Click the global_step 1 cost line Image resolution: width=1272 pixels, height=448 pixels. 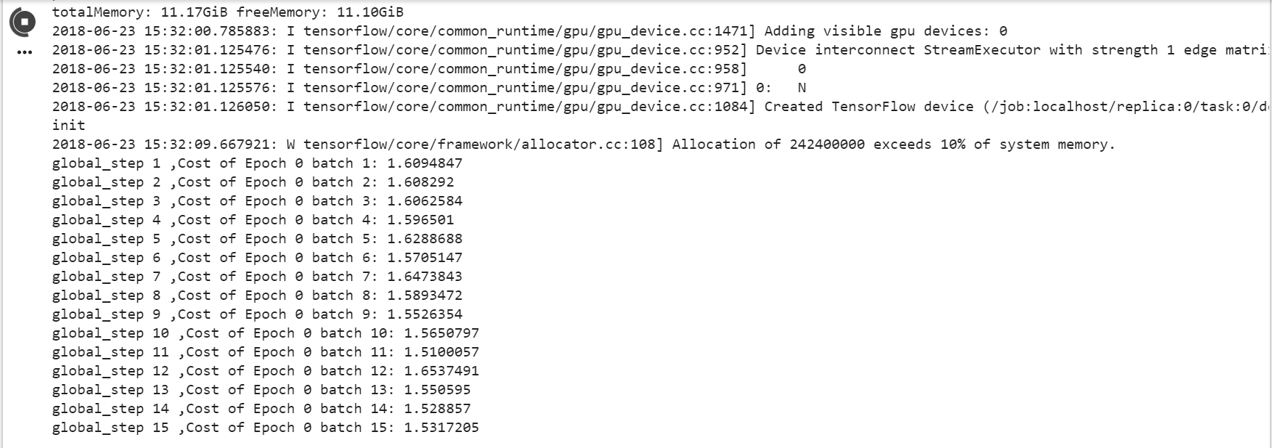pyautogui.click(x=257, y=163)
